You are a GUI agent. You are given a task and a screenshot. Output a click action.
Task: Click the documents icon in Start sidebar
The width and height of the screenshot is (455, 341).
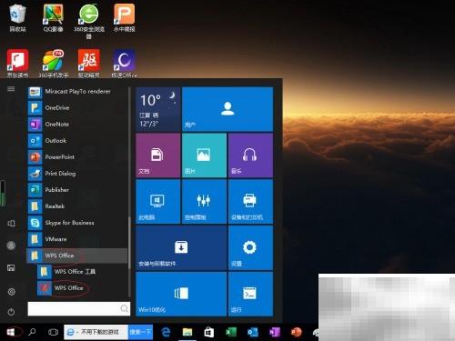coord(11,224)
